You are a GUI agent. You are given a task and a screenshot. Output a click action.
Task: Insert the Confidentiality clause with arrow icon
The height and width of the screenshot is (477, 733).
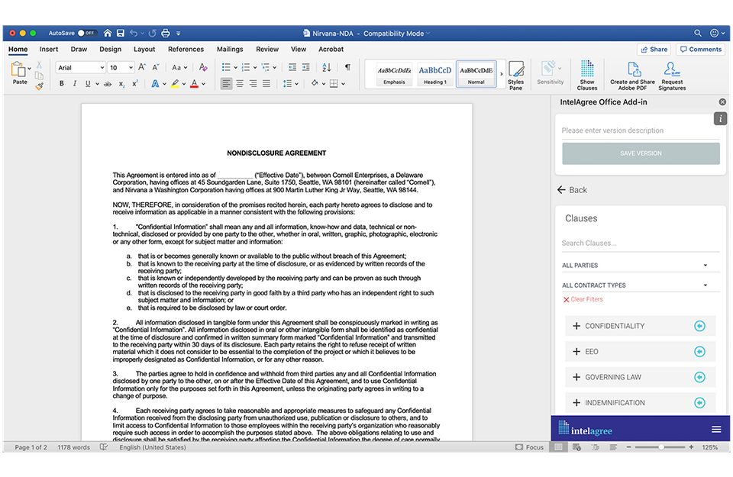(x=699, y=326)
